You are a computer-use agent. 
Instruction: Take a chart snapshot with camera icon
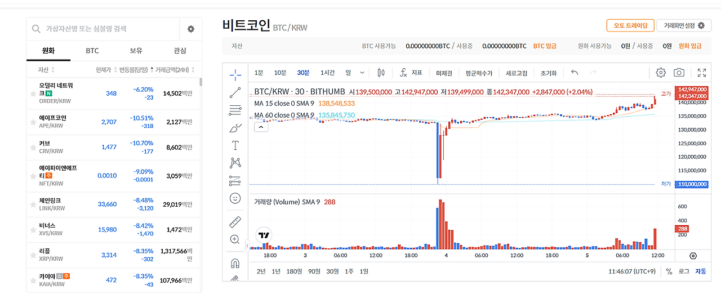pyautogui.click(x=679, y=73)
